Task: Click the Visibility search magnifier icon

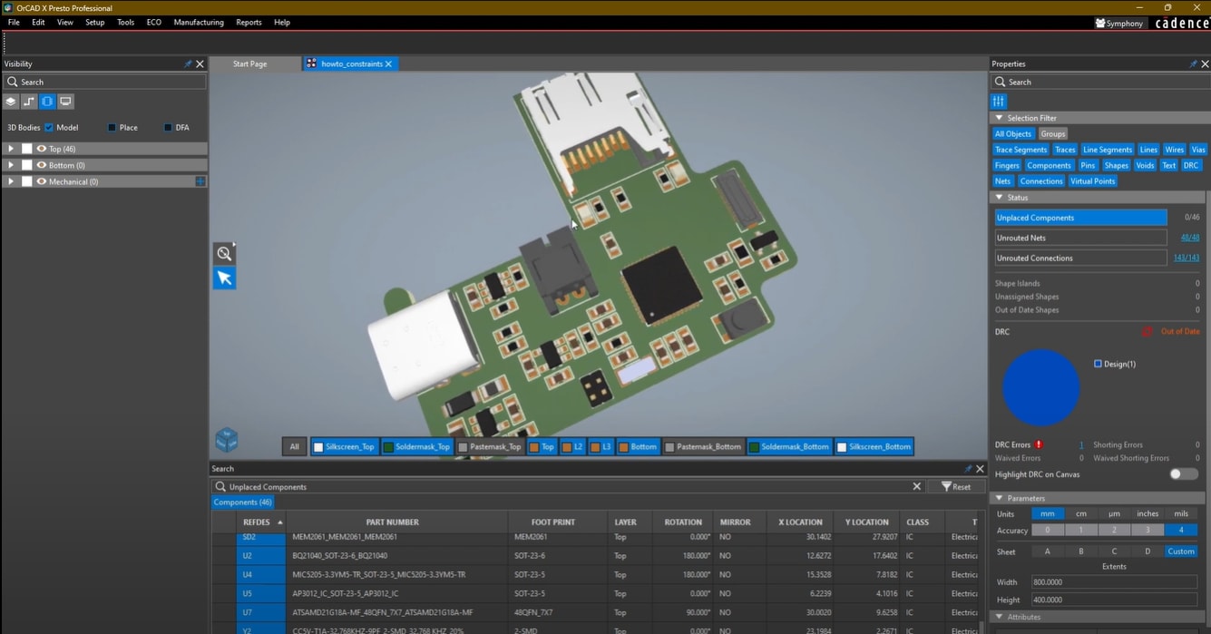Action: [x=13, y=82]
